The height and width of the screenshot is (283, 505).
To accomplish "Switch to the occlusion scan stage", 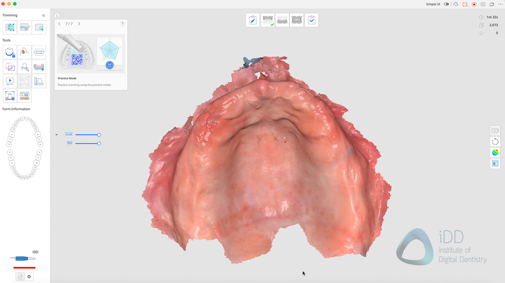I will coord(297,20).
